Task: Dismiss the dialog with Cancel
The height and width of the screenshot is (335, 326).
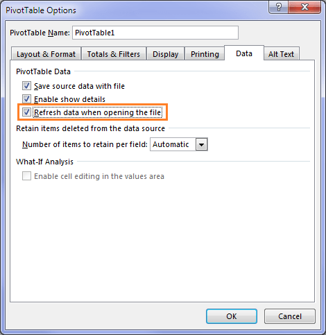Action: coord(290,316)
